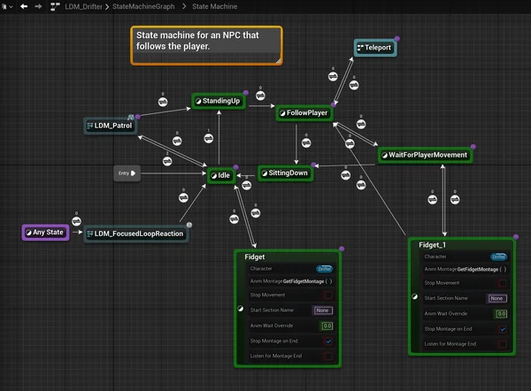Image resolution: width=531 pixels, height=391 pixels.
Task: Select the NPC comment box text
Action: click(x=197, y=41)
